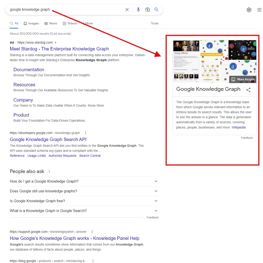The image size is (263, 263).
Task: Click the More images button on knowledge panel
Action: click(243, 79)
